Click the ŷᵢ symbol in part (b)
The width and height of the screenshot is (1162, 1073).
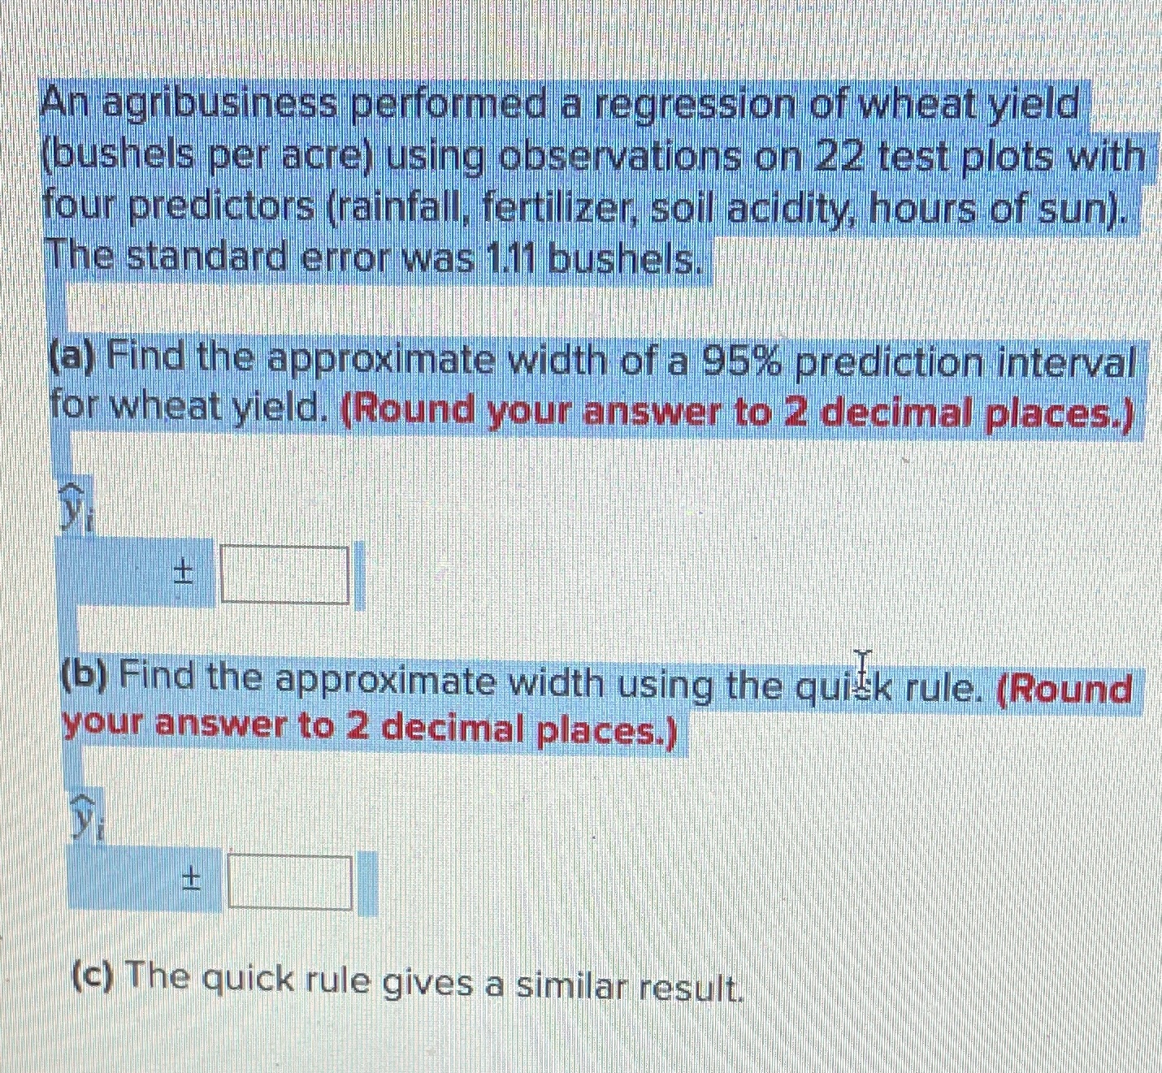85,816
